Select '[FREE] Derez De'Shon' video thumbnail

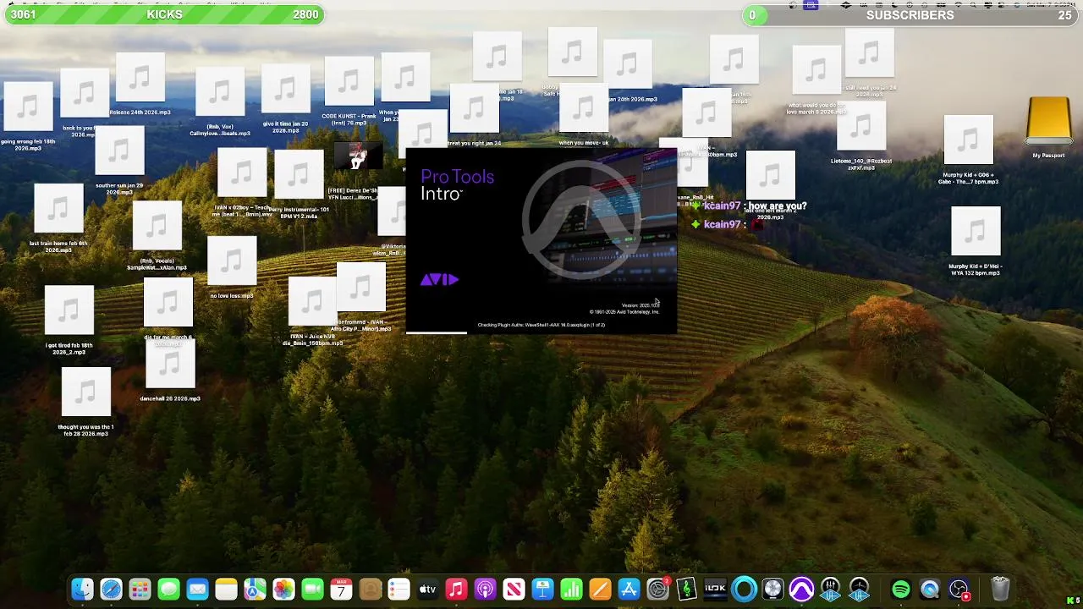[358, 156]
